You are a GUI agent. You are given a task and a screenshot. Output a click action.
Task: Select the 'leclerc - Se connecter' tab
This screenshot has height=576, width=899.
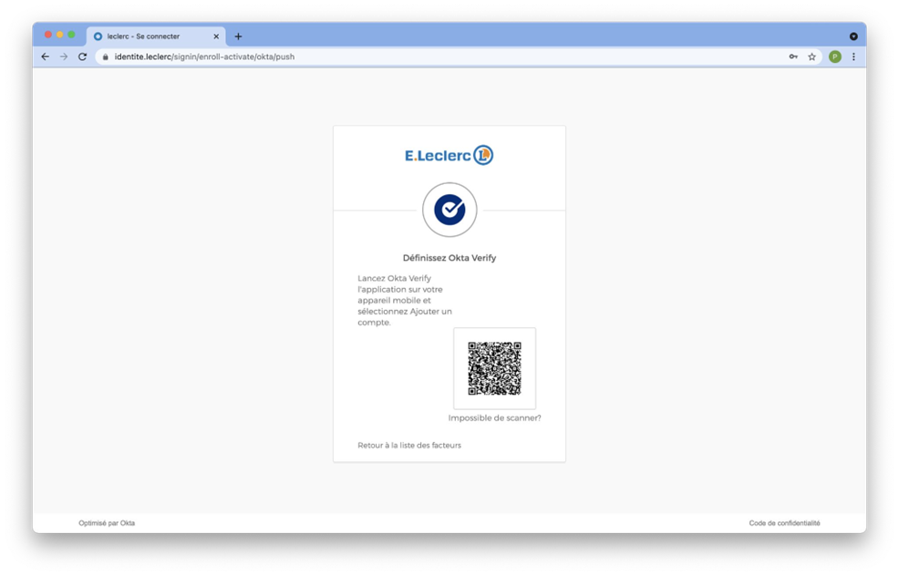[156, 36]
